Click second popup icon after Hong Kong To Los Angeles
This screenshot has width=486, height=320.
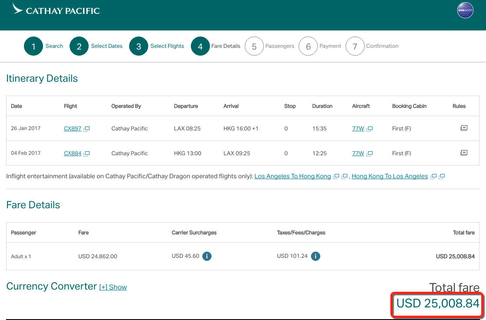tap(442, 177)
